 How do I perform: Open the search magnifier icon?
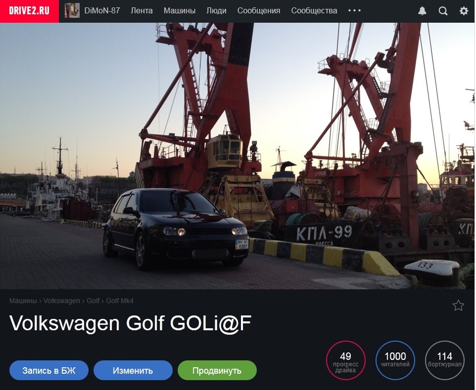pyautogui.click(x=443, y=11)
